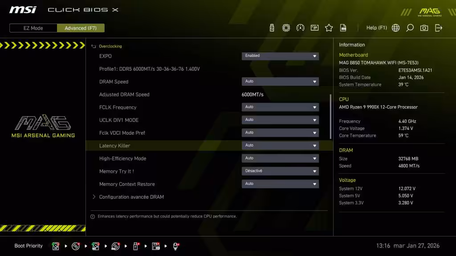The width and height of the screenshot is (456, 256).
Task: Open the search magnifier icon
Action: 410,28
